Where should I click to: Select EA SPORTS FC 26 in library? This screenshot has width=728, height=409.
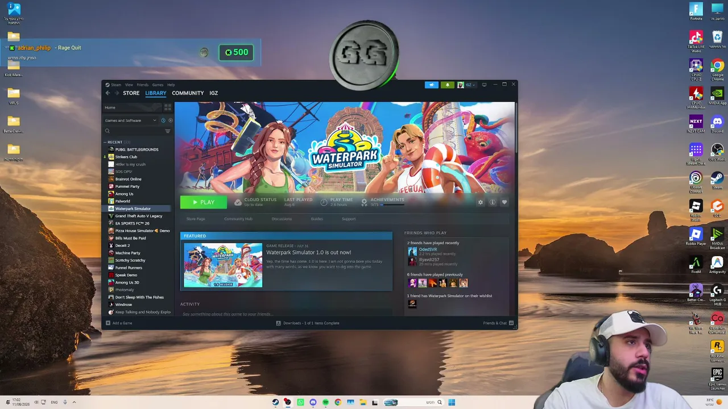tap(132, 223)
